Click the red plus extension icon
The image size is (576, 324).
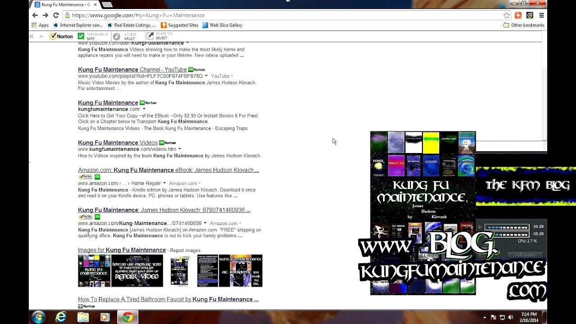[518, 15]
